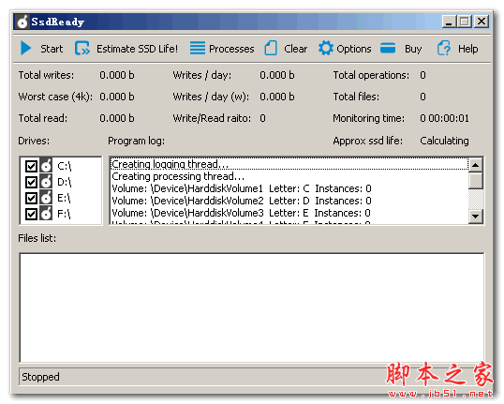Click the Processes toolbar label
The height and width of the screenshot is (404, 504).
(231, 49)
